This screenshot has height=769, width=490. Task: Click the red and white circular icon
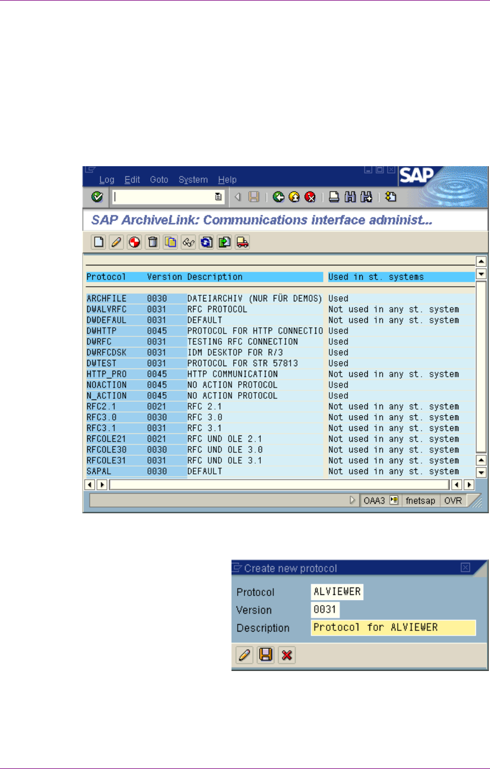click(x=135, y=242)
